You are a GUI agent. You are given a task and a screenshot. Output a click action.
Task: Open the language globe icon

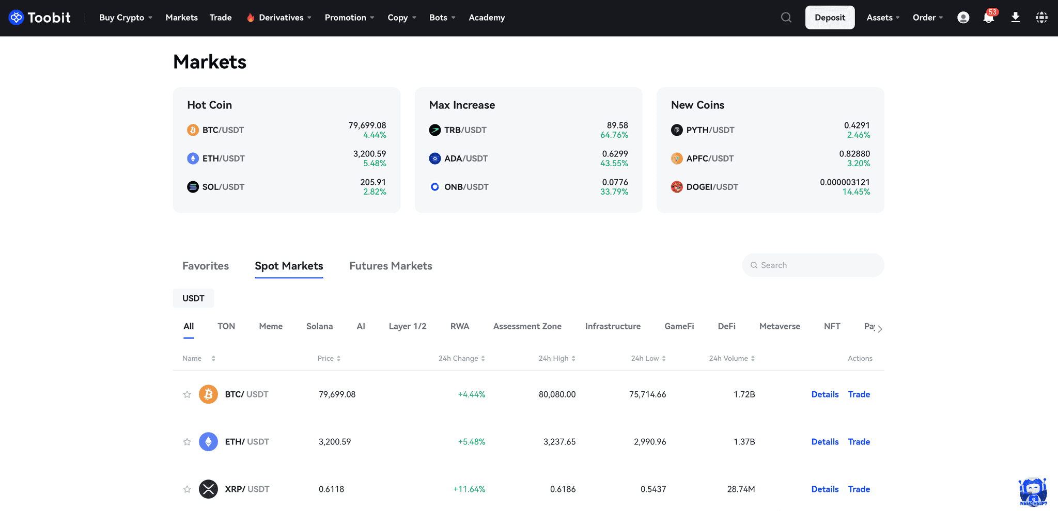pyautogui.click(x=1041, y=18)
